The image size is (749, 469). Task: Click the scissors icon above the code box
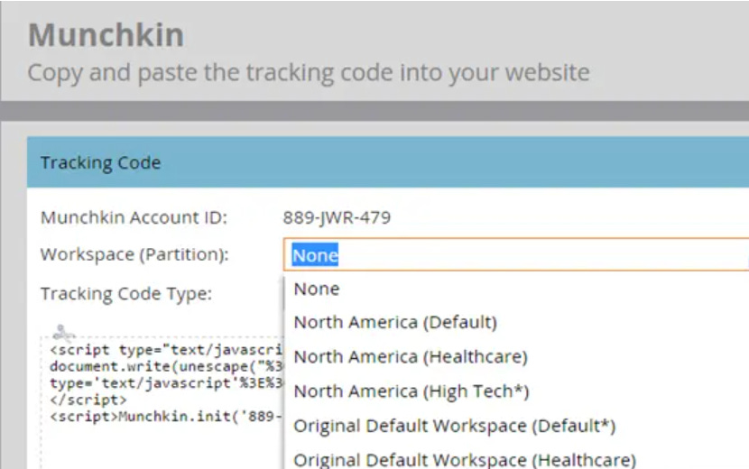click(x=62, y=332)
